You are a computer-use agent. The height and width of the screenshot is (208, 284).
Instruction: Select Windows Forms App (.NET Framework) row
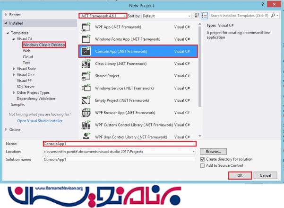138,39
